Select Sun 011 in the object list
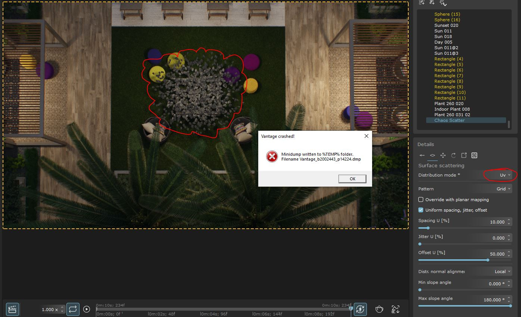The height and width of the screenshot is (317, 521). point(443,31)
